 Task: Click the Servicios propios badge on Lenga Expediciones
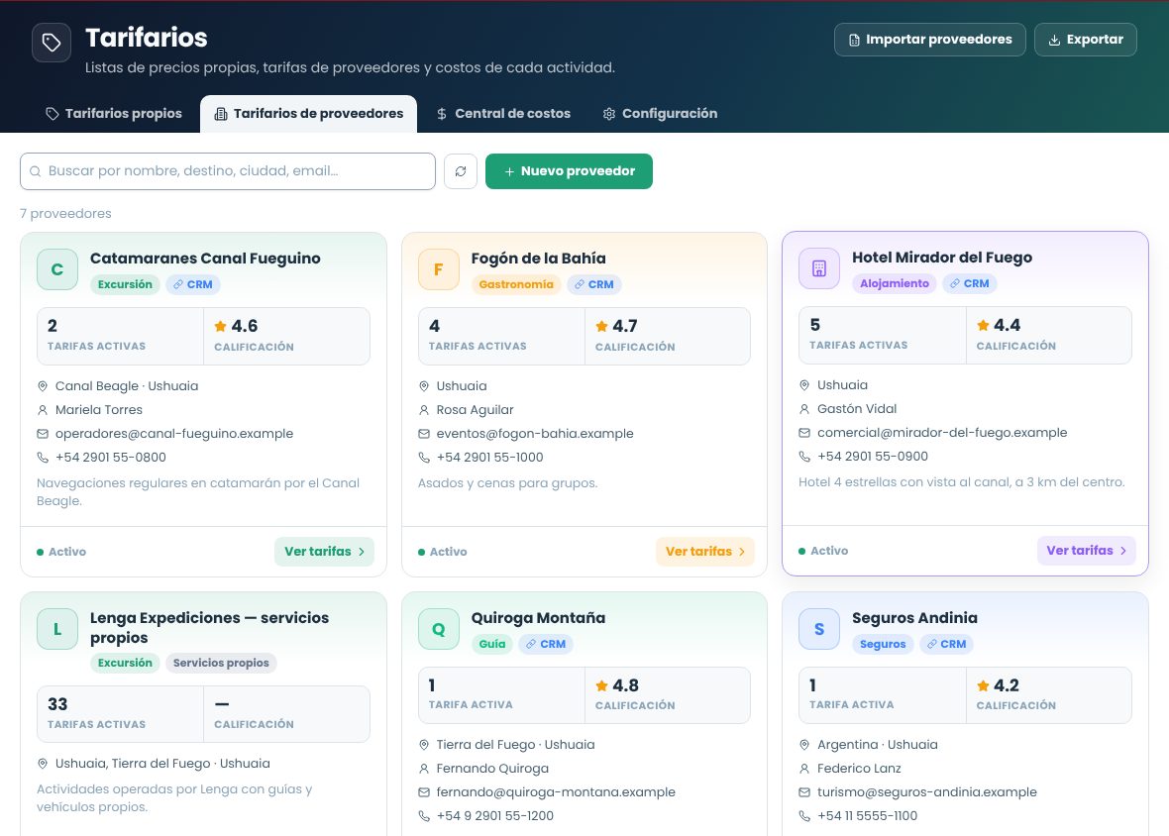221,663
